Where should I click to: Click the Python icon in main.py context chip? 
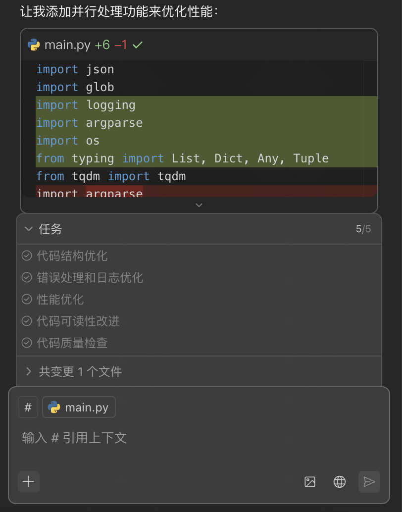point(54,408)
